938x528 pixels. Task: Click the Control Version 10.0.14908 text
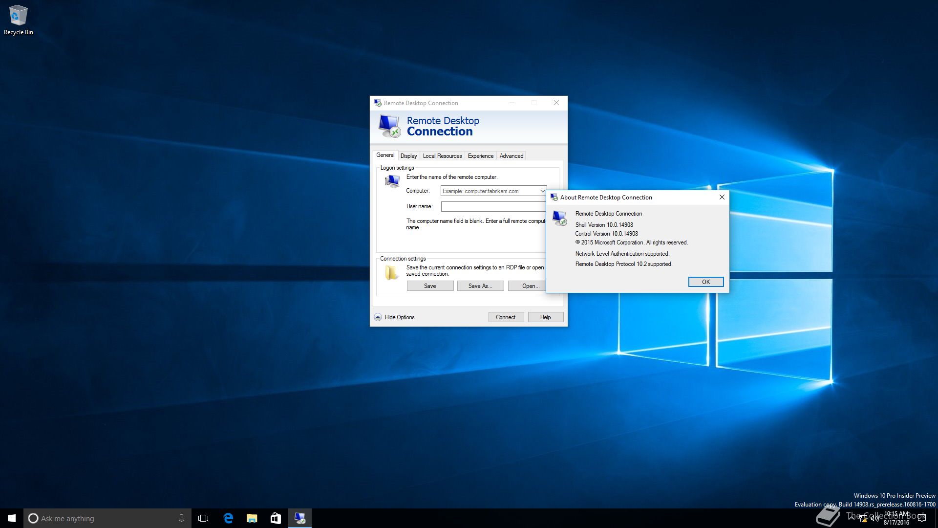pos(606,234)
